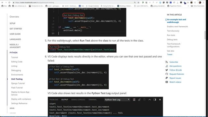Click the Follow @code Twitter icon
This screenshot has width=208, height=117.
coord(167,70)
